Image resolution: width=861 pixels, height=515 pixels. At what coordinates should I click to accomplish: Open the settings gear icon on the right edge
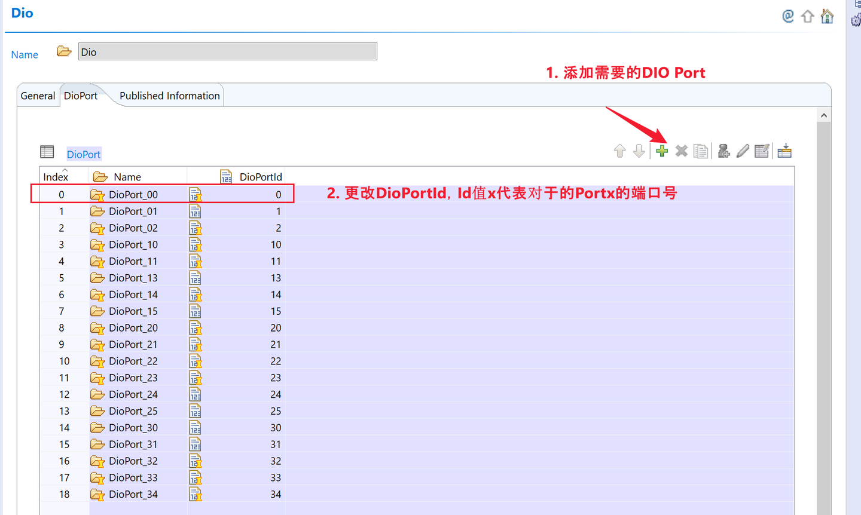[x=856, y=20]
